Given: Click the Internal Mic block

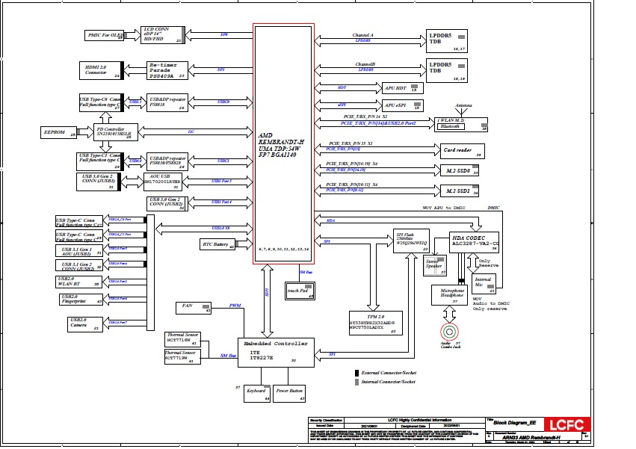Looking at the screenshot, I should 484,283.
